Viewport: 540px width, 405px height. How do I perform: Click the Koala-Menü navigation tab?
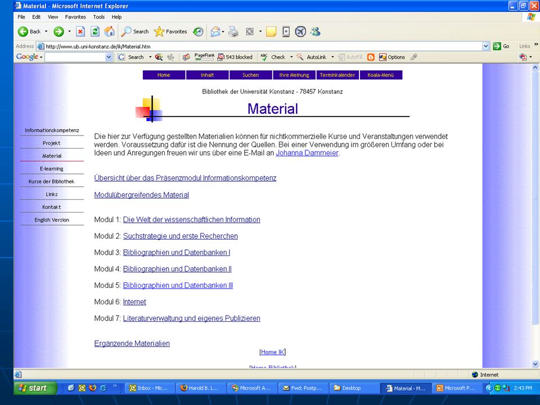tap(381, 75)
